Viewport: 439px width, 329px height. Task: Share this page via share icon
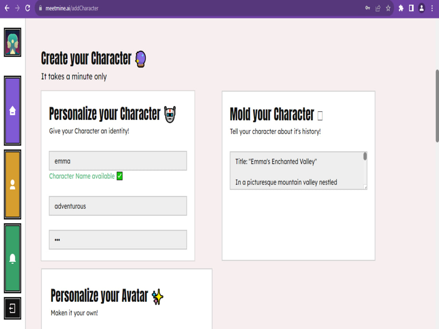coord(378,8)
